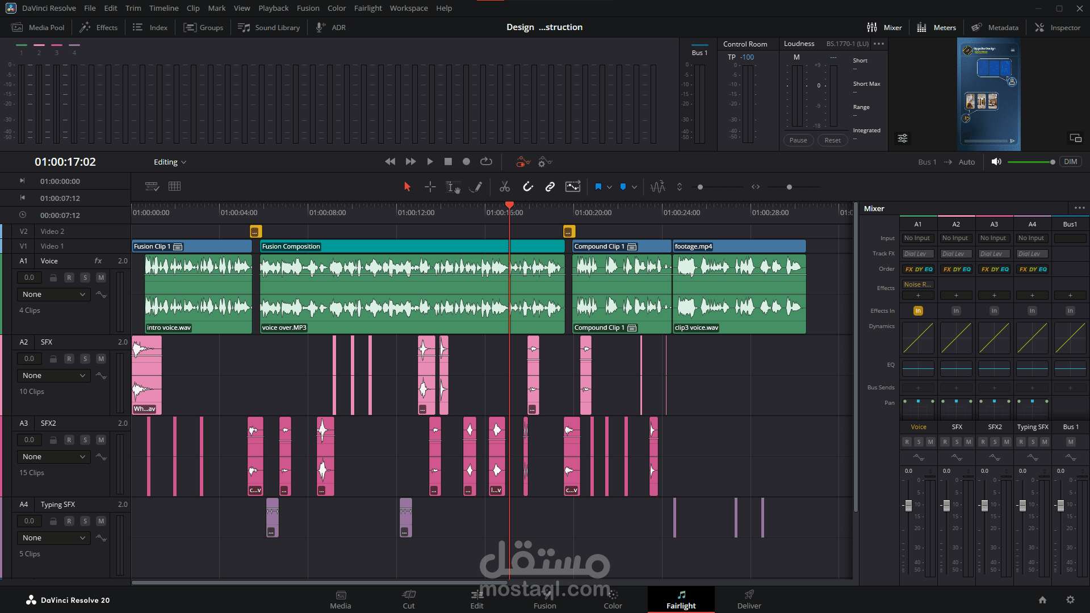
Task: Click the range selection mode tool
Action: click(430, 187)
